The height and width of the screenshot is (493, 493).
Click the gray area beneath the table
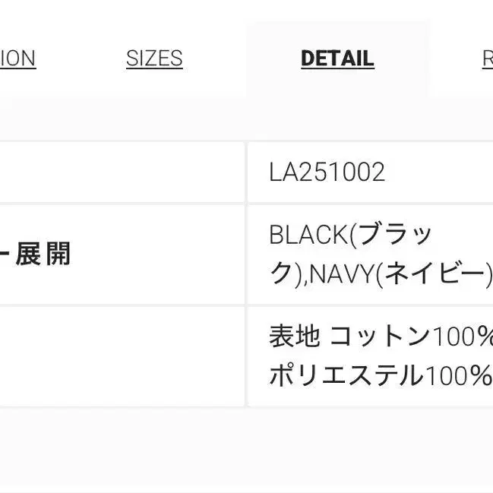(246, 448)
